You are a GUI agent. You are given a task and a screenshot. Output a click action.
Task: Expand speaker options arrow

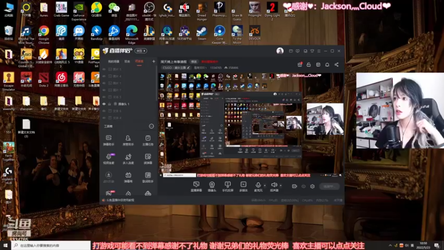(x=281, y=186)
